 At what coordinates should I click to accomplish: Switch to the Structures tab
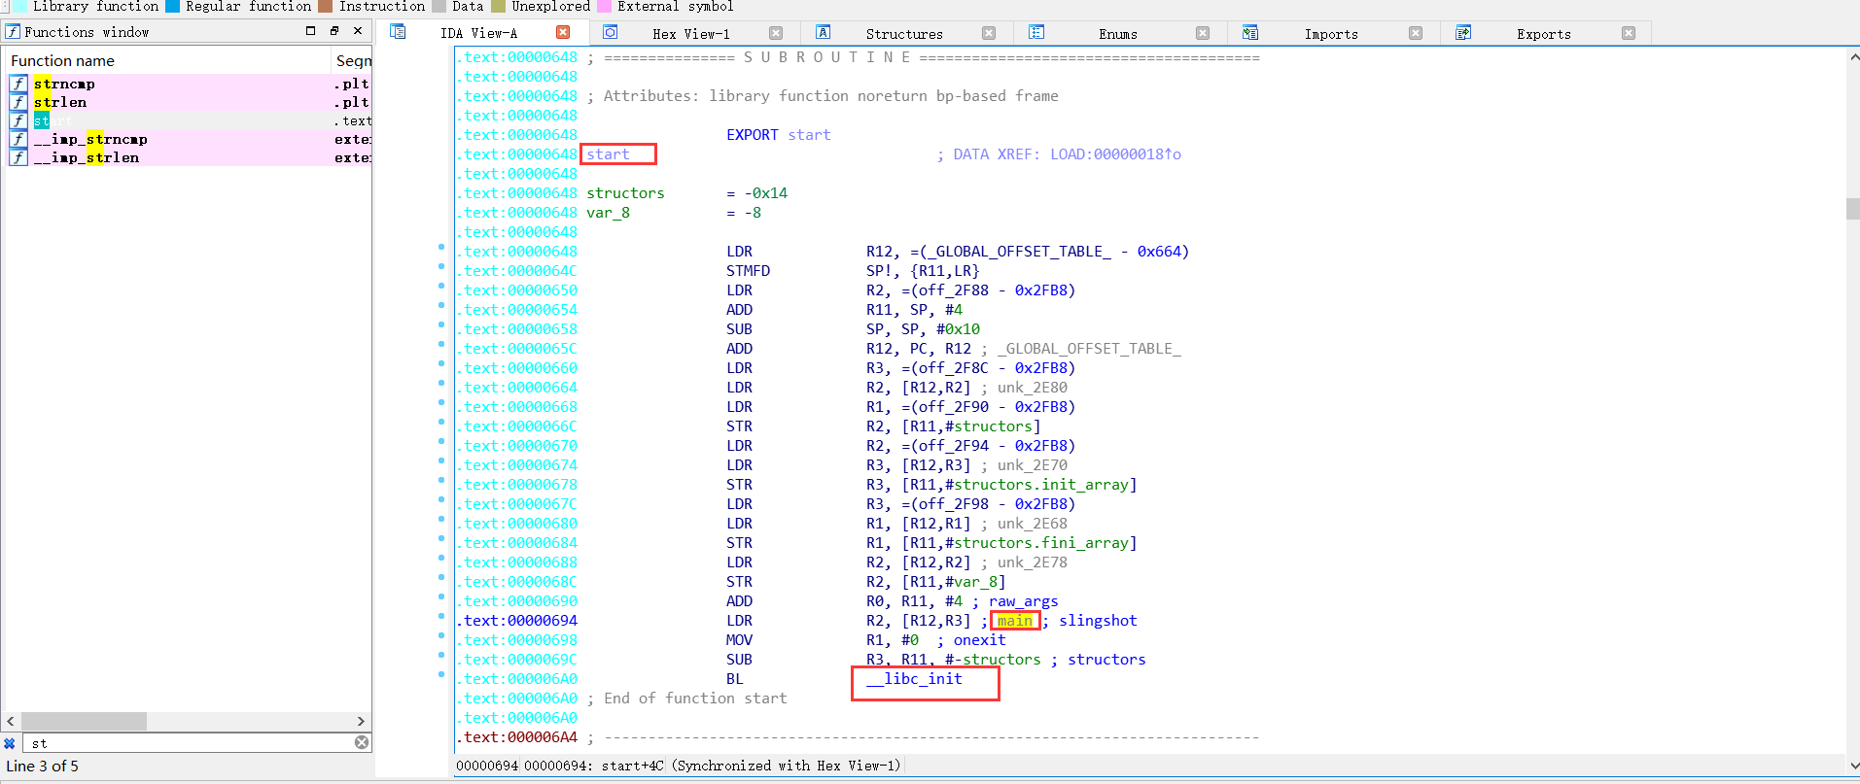pos(903,34)
